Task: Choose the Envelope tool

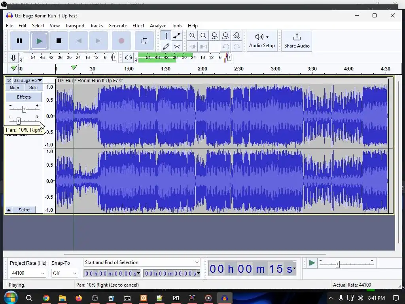Action: [x=177, y=36]
